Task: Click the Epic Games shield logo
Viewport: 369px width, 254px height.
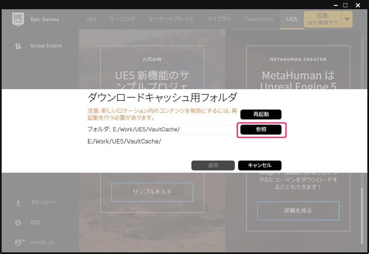Action: 18,19
